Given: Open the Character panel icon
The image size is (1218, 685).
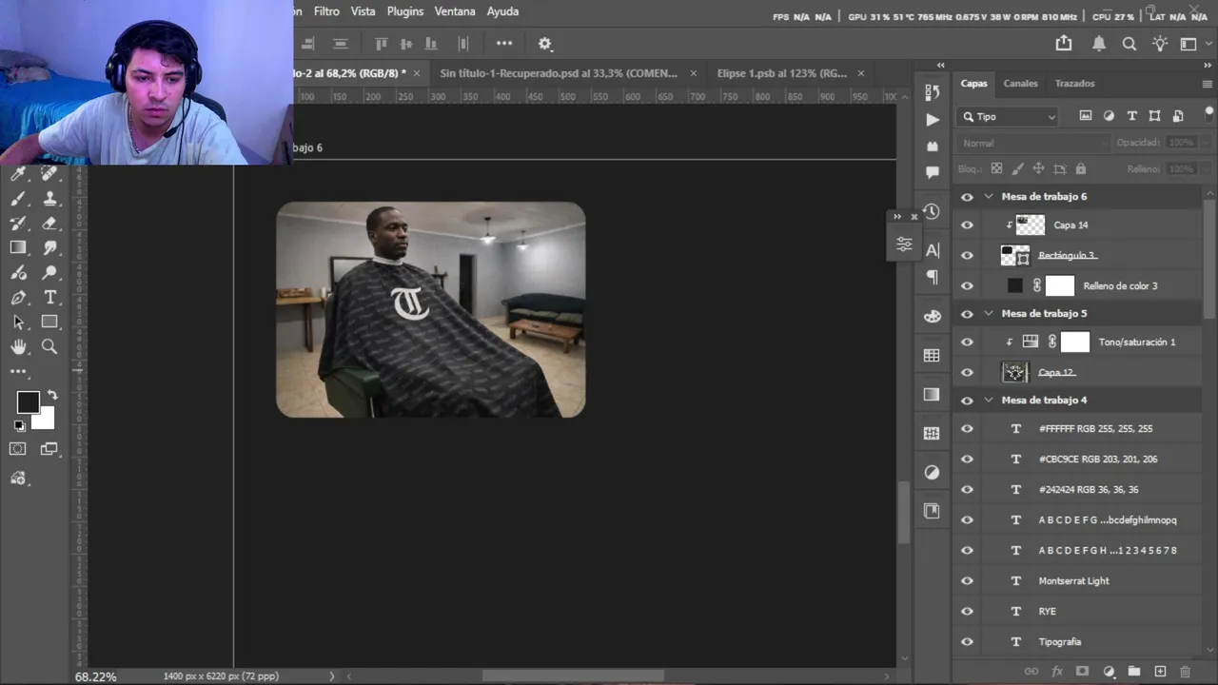Looking at the screenshot, I should [x=932, y=250].
